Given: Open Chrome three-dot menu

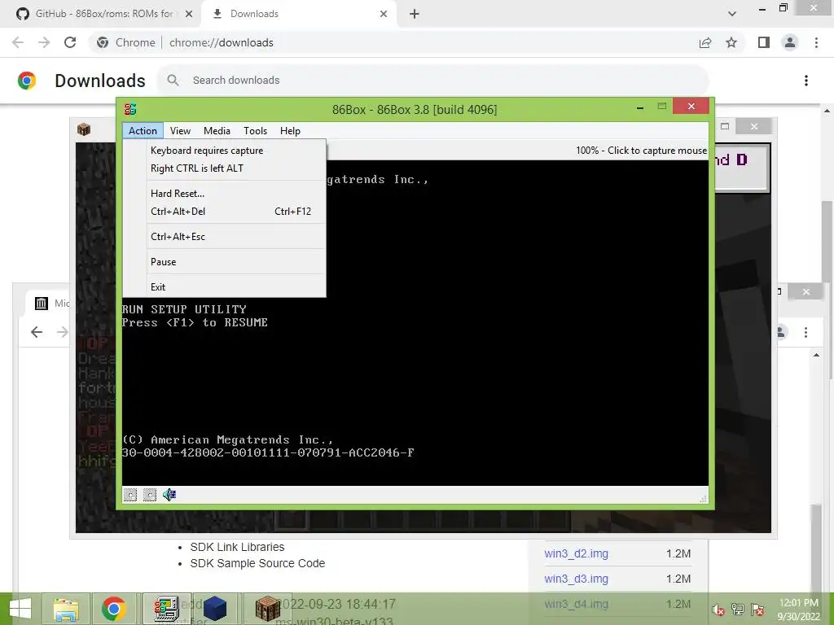Looking at the screenshot, I should 816,42.
